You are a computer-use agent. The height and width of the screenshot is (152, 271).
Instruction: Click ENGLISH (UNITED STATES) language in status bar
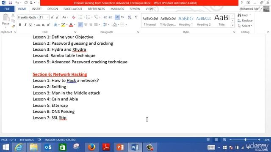(x=60, y=140)
